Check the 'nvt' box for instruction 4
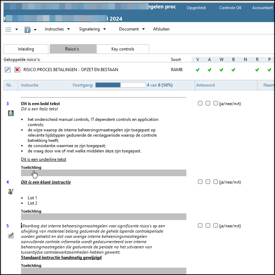Image resolution: width=275 pixels, height=275 pixels. (215, 182)
